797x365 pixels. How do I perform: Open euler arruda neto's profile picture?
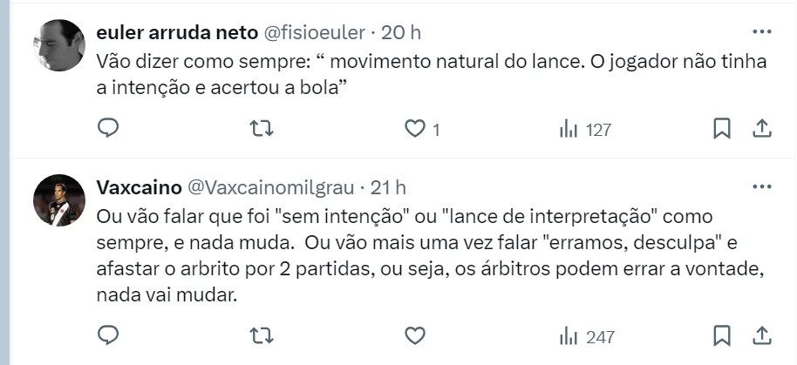click(58, 44)
